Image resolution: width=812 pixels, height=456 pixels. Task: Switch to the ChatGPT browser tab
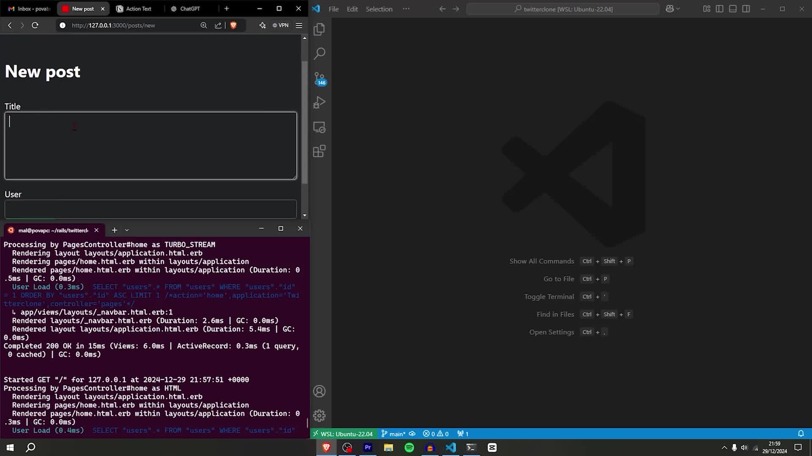(186, 8)
